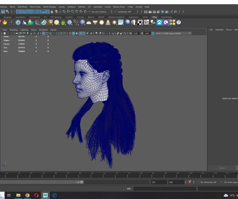Click the List item in Attribute Editor
238x199 pixels.
pyautogui.click(x=211, y=30)
